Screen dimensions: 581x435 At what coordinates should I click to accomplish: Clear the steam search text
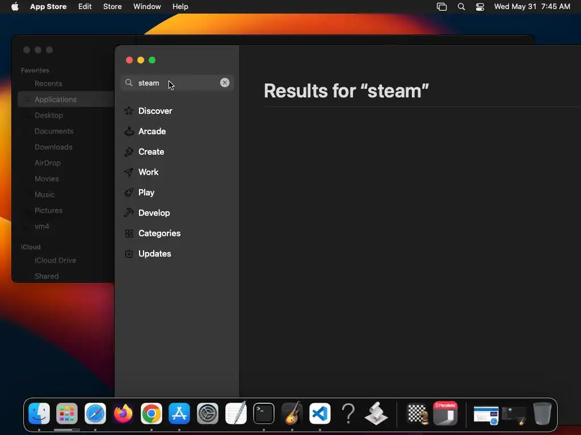225,83
